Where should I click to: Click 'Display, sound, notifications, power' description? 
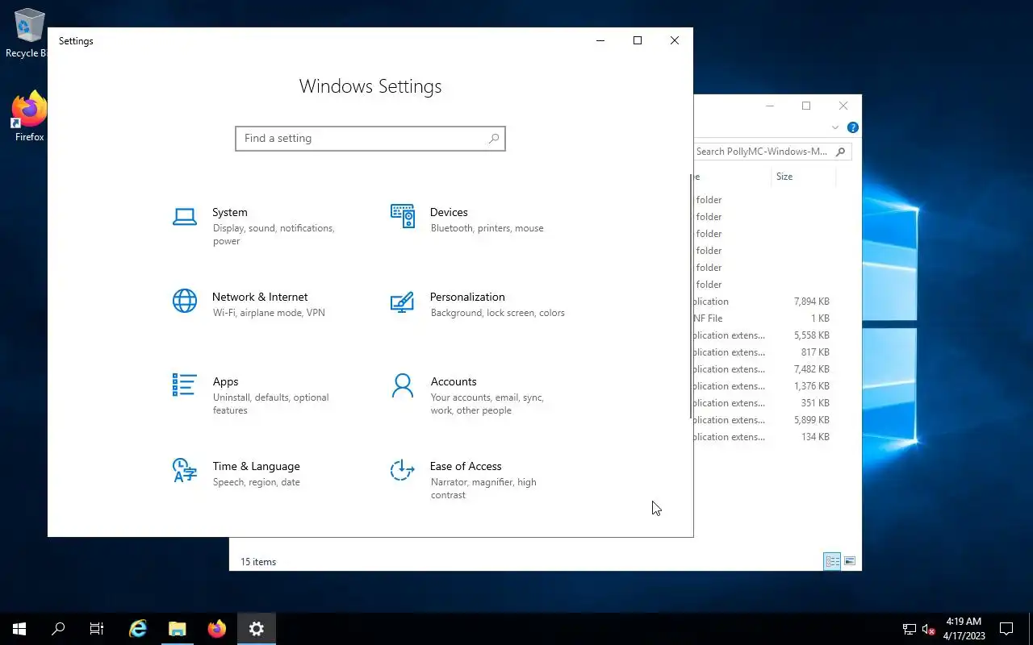click(x=274, y=235)
